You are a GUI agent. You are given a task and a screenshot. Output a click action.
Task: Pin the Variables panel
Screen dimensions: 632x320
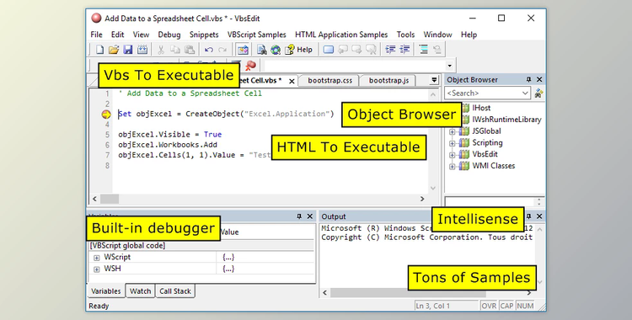coord(299,216)
